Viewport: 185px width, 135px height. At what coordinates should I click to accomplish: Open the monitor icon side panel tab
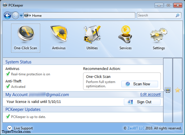(168, 90)
